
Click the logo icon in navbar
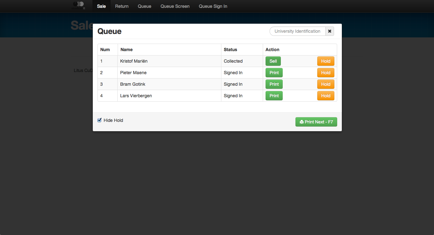[x=78, y=5]
